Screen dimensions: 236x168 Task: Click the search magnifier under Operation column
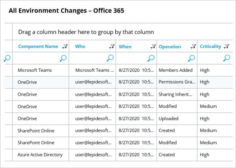(191, 58)
